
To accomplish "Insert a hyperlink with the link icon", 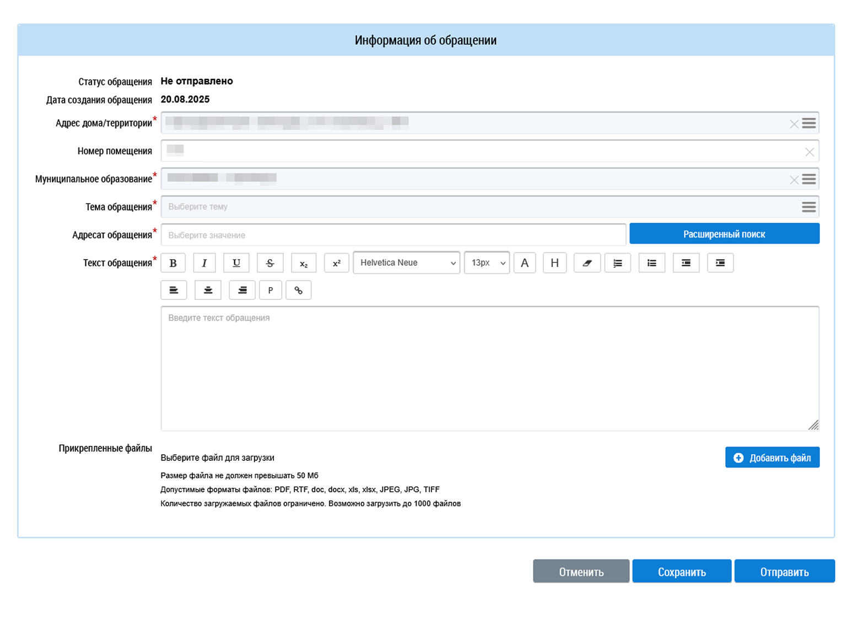I will [299, 290].
